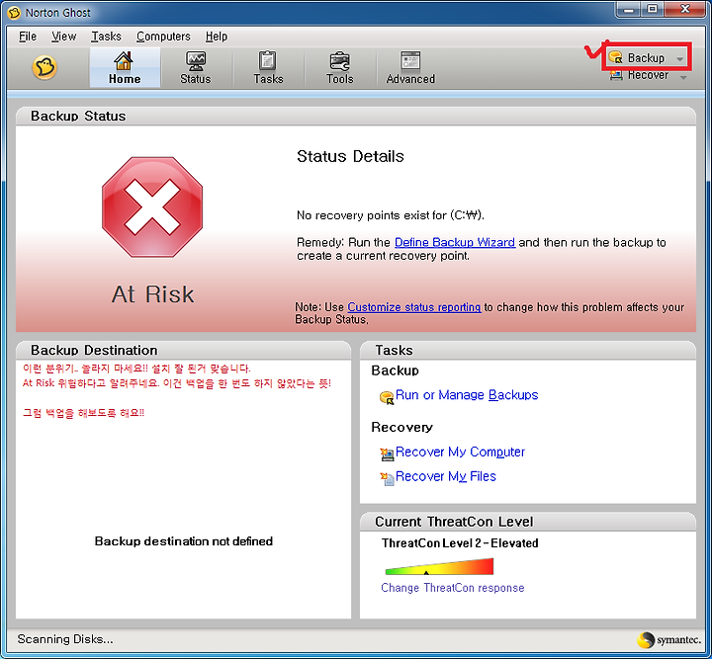Open the View menu

tap(63, 37)
